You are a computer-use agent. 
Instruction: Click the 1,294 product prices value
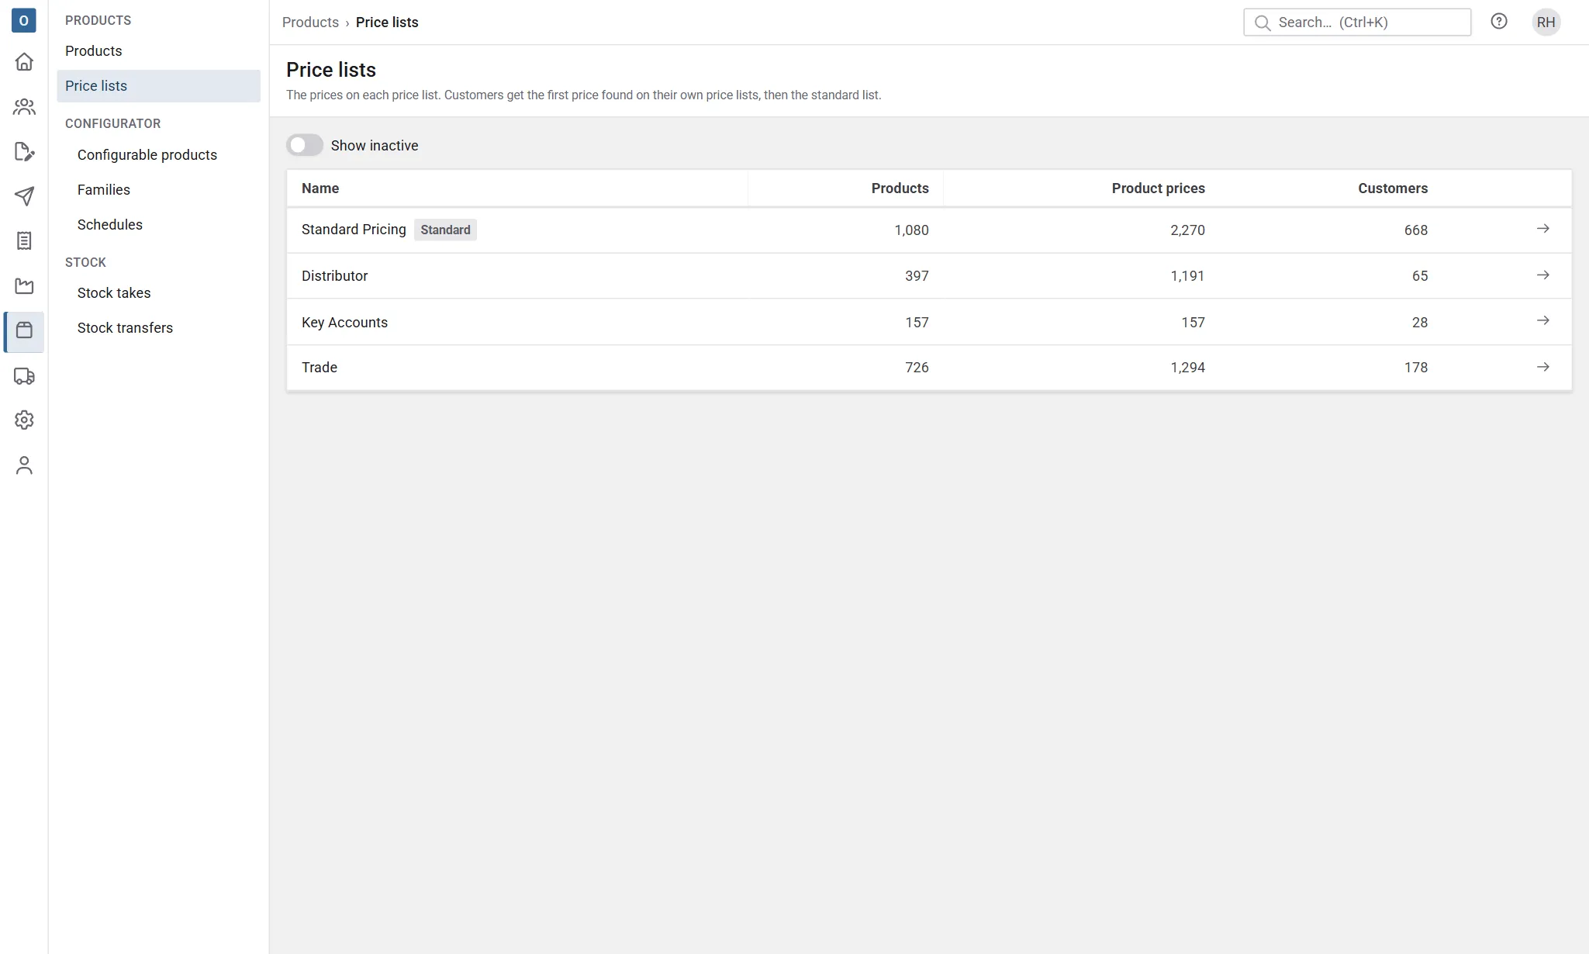[1187, 368]
